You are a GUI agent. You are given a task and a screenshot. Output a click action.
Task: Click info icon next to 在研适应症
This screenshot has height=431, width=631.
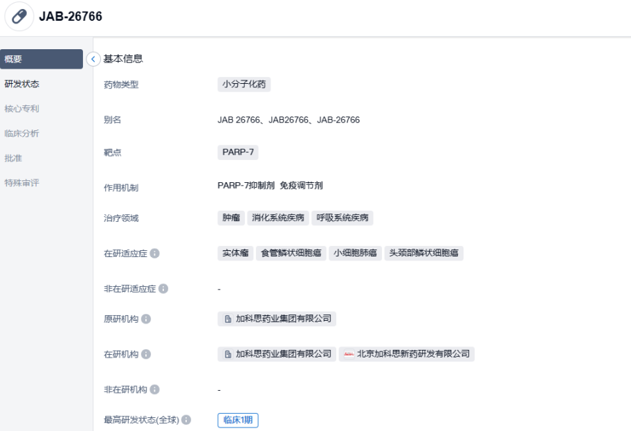tap(154, 254)
